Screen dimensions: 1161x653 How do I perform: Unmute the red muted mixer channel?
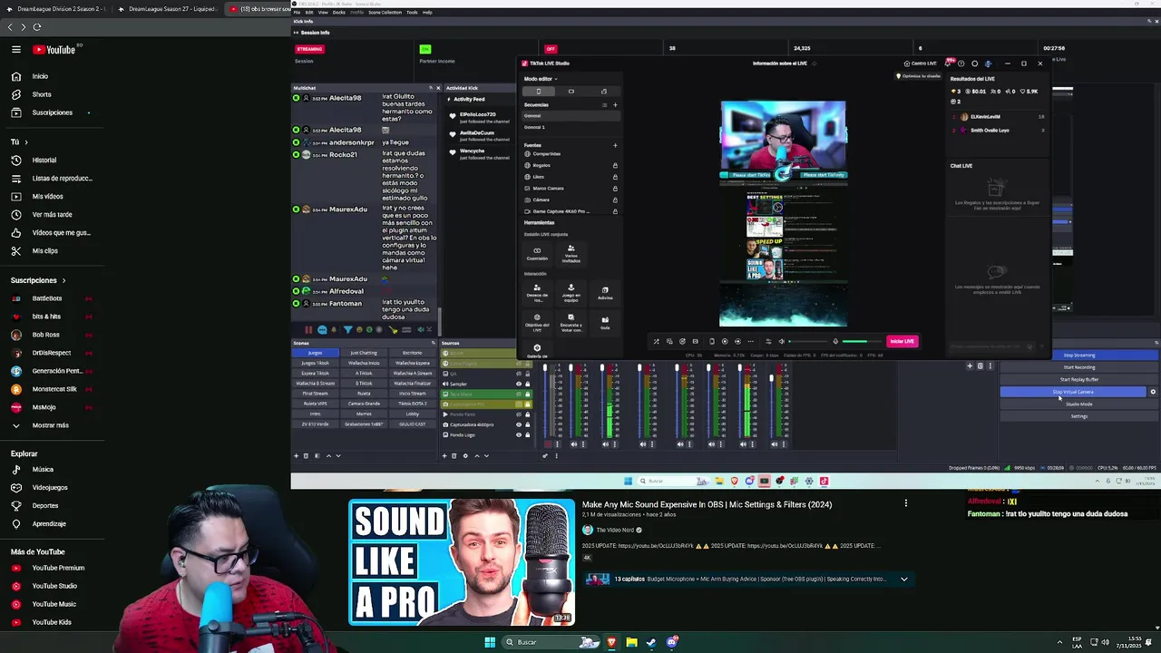point(548,444)
